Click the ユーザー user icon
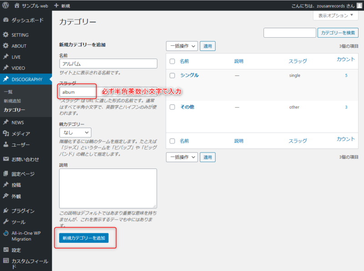 (x=5, y=145)
